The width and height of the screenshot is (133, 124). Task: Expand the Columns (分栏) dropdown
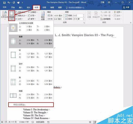coord(19,19)
